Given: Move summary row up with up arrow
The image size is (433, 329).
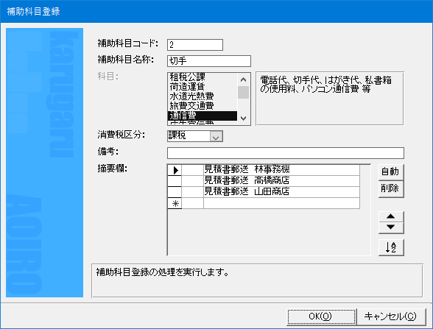Looking at the screenshot, I should 391,216.
